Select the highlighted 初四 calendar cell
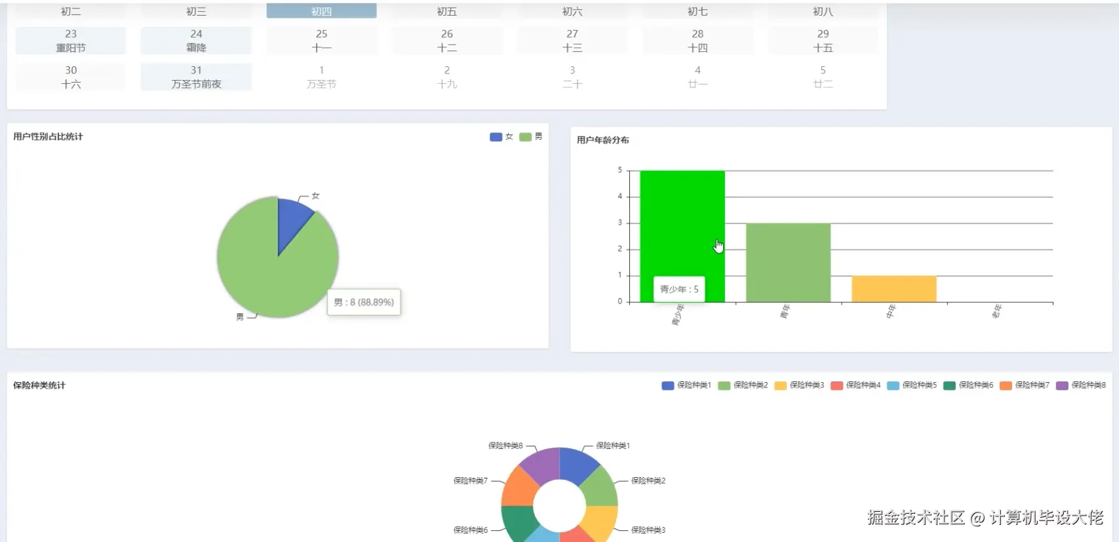The image size is (1119, 542). pos(321,11)
